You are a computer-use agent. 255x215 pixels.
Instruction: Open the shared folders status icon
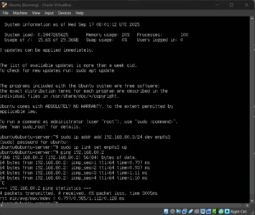[x=197, y=211]
